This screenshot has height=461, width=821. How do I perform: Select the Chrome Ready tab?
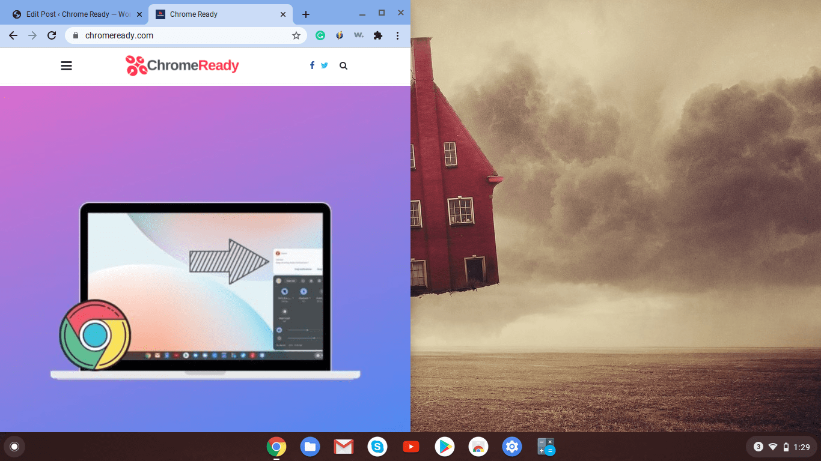click(x=220, y=14)
